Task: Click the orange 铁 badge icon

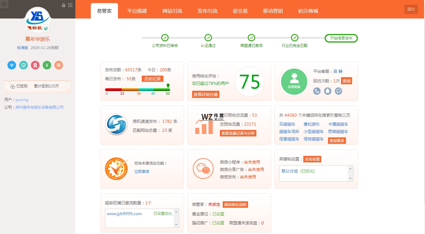Action: (x=59, y=65)
